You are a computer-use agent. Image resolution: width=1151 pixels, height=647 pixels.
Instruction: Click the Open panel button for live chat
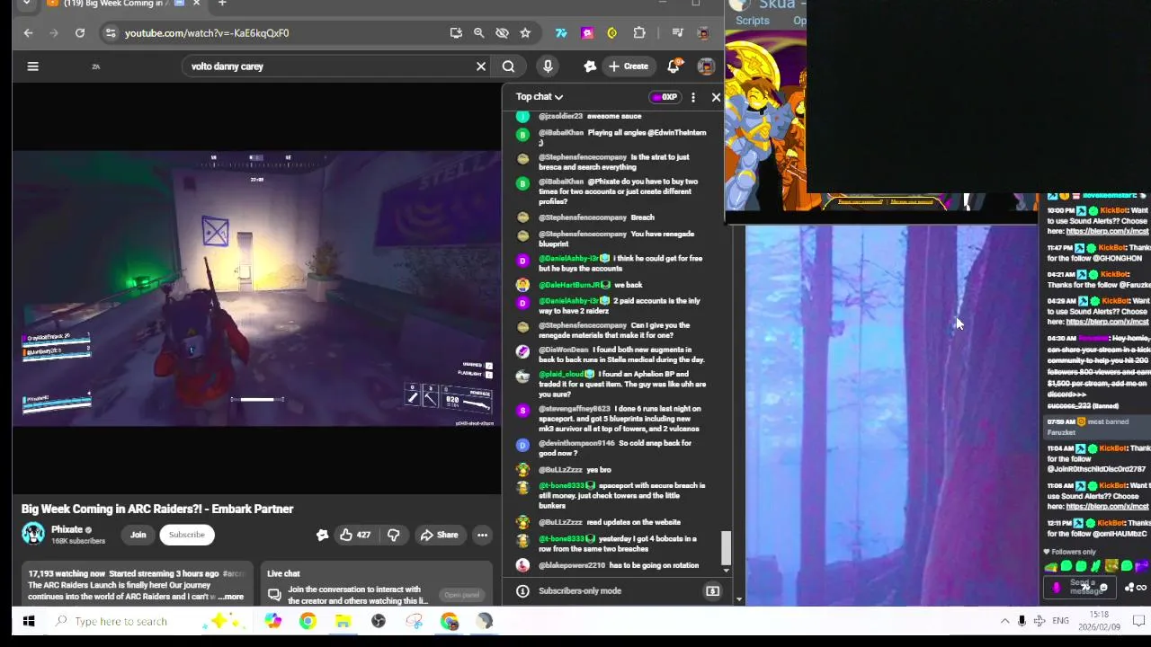click(461, 595)
